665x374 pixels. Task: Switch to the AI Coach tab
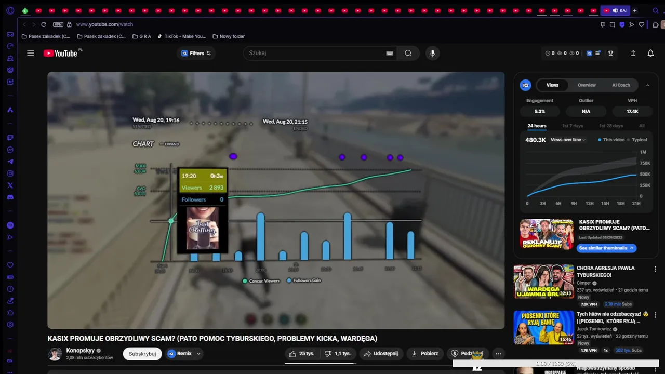click(x=621, y=85)
